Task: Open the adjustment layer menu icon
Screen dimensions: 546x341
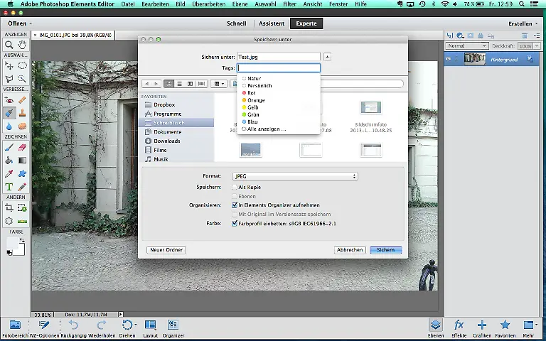Action: tap(461, 36)
